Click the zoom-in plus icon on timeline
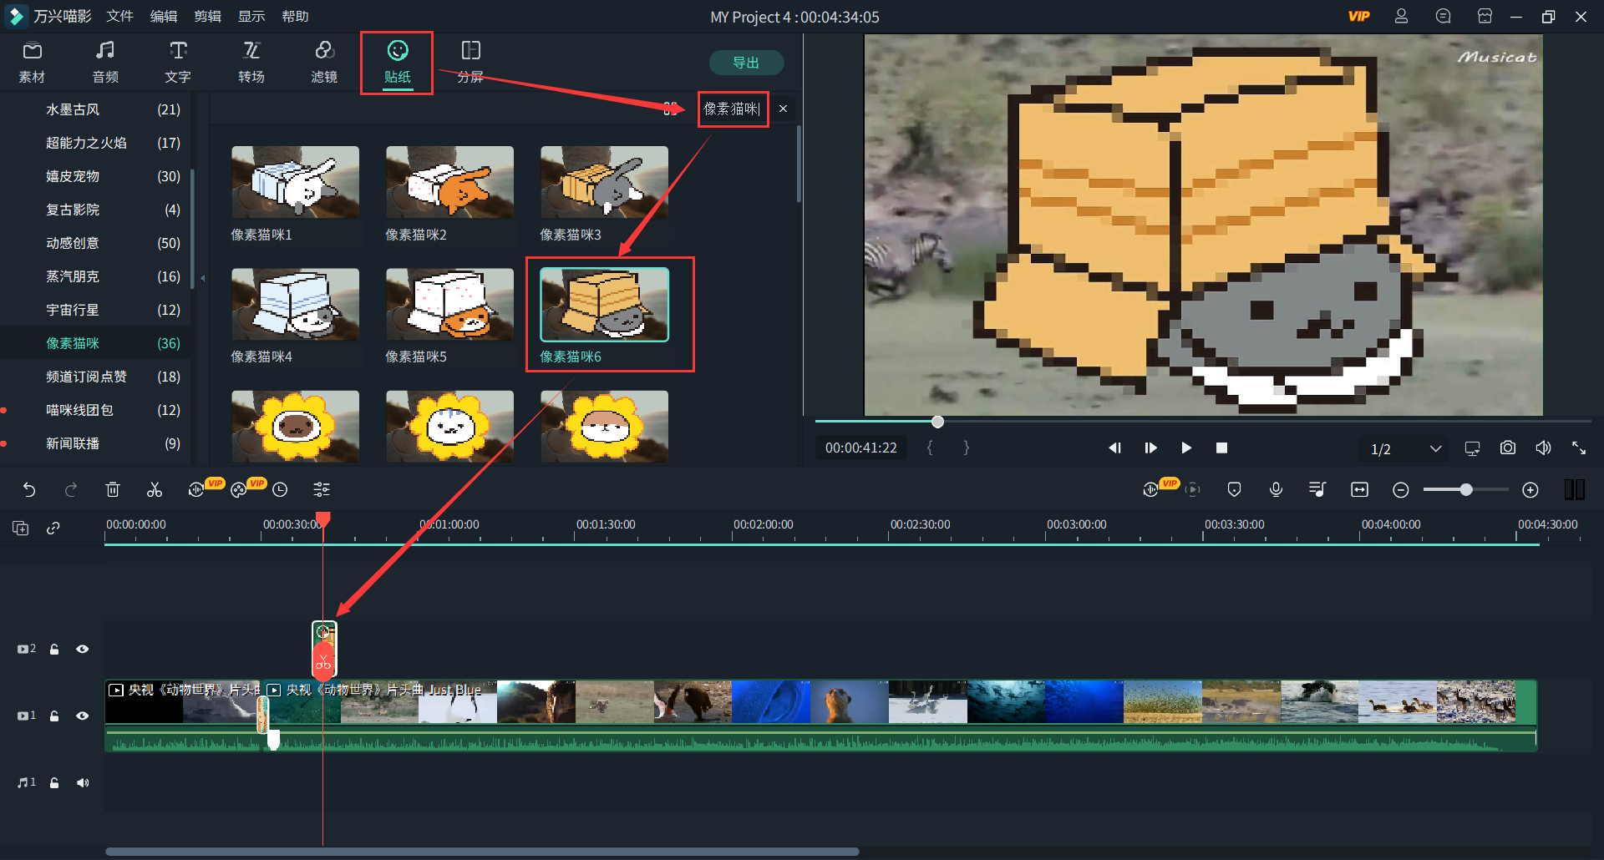Screen dimensions: 1604x860 (x=1530, y=490)
